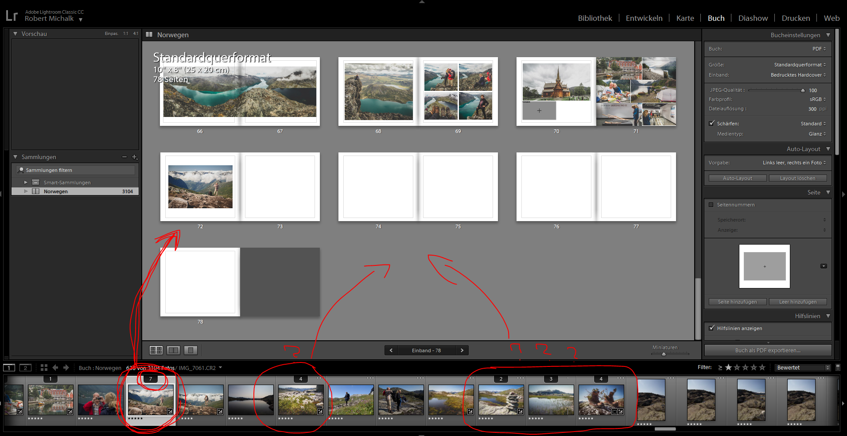Select Norwegen collection in Sammlungen
847x436 pixels.
tap(75, 191)
